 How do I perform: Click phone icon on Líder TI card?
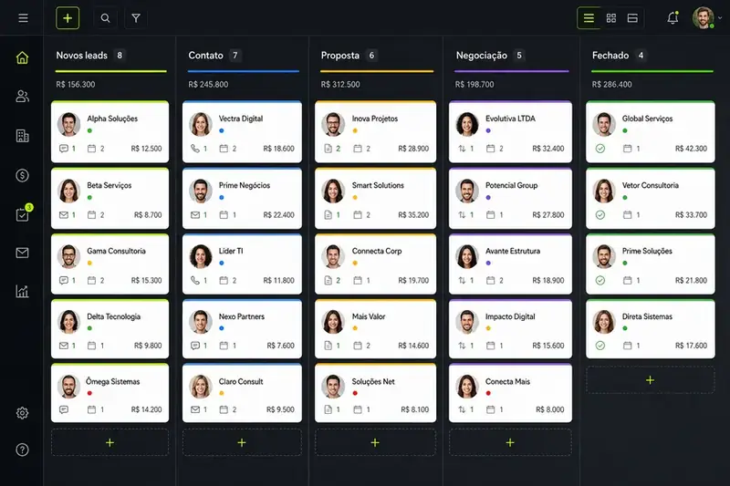point(195,281)
